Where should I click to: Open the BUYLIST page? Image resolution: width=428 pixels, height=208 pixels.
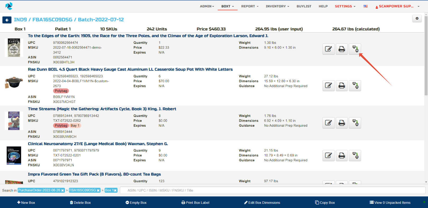[x=304, y=6]
